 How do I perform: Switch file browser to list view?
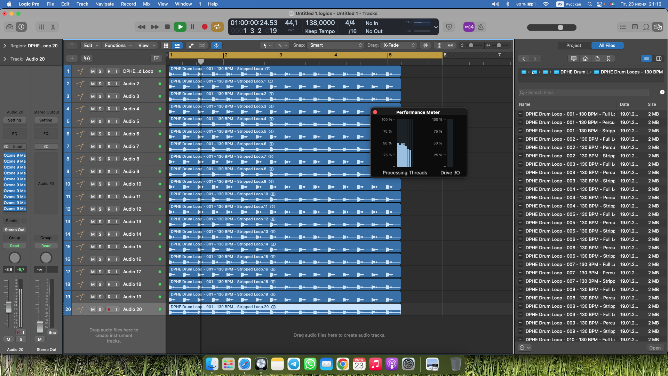(646, 58)
